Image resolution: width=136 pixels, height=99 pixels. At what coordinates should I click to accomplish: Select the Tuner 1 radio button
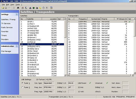click(x=22, y=83)
